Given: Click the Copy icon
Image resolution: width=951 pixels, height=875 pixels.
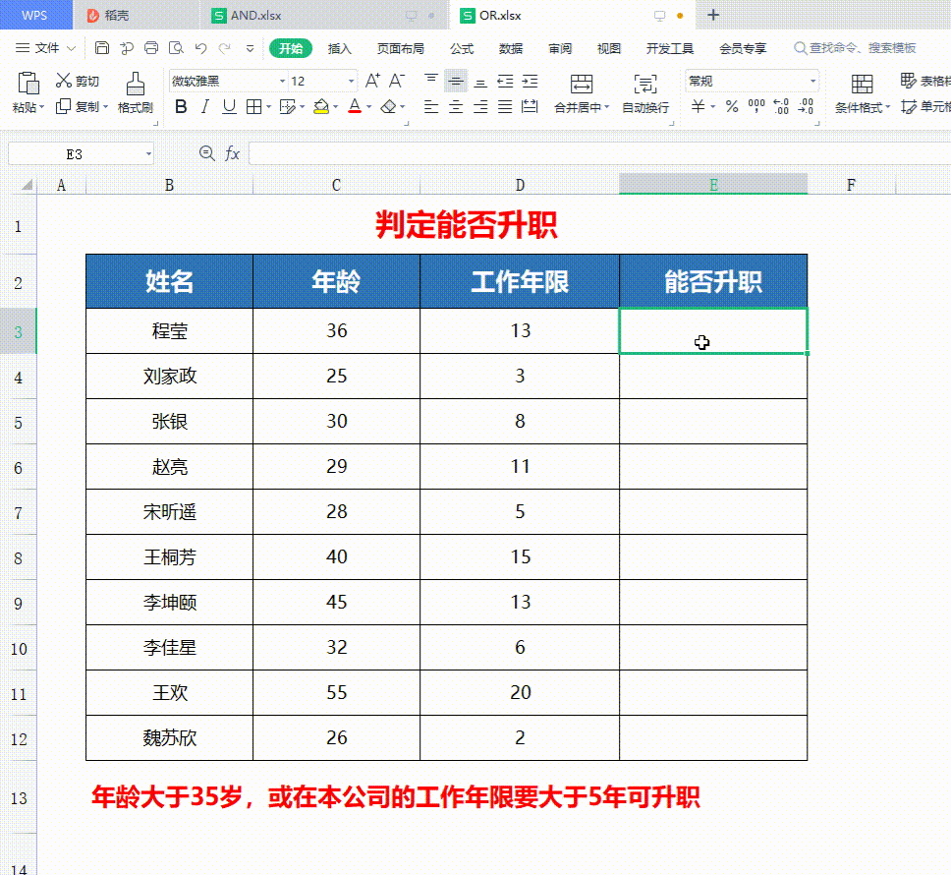Looking at the screenshot, I should (63, 107).
